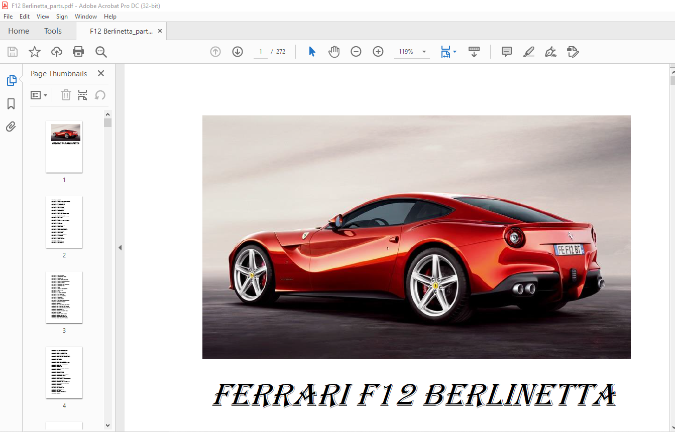This screenshot has width=675, height=432.
Task: Delete the selected page with the trash icon
Action: coord(66,95)
